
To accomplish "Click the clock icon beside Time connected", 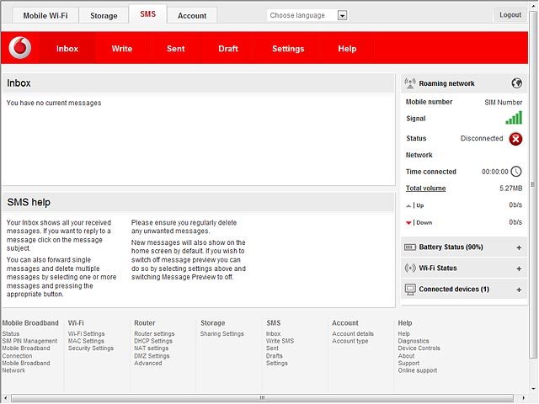I will tap(516, 172).
